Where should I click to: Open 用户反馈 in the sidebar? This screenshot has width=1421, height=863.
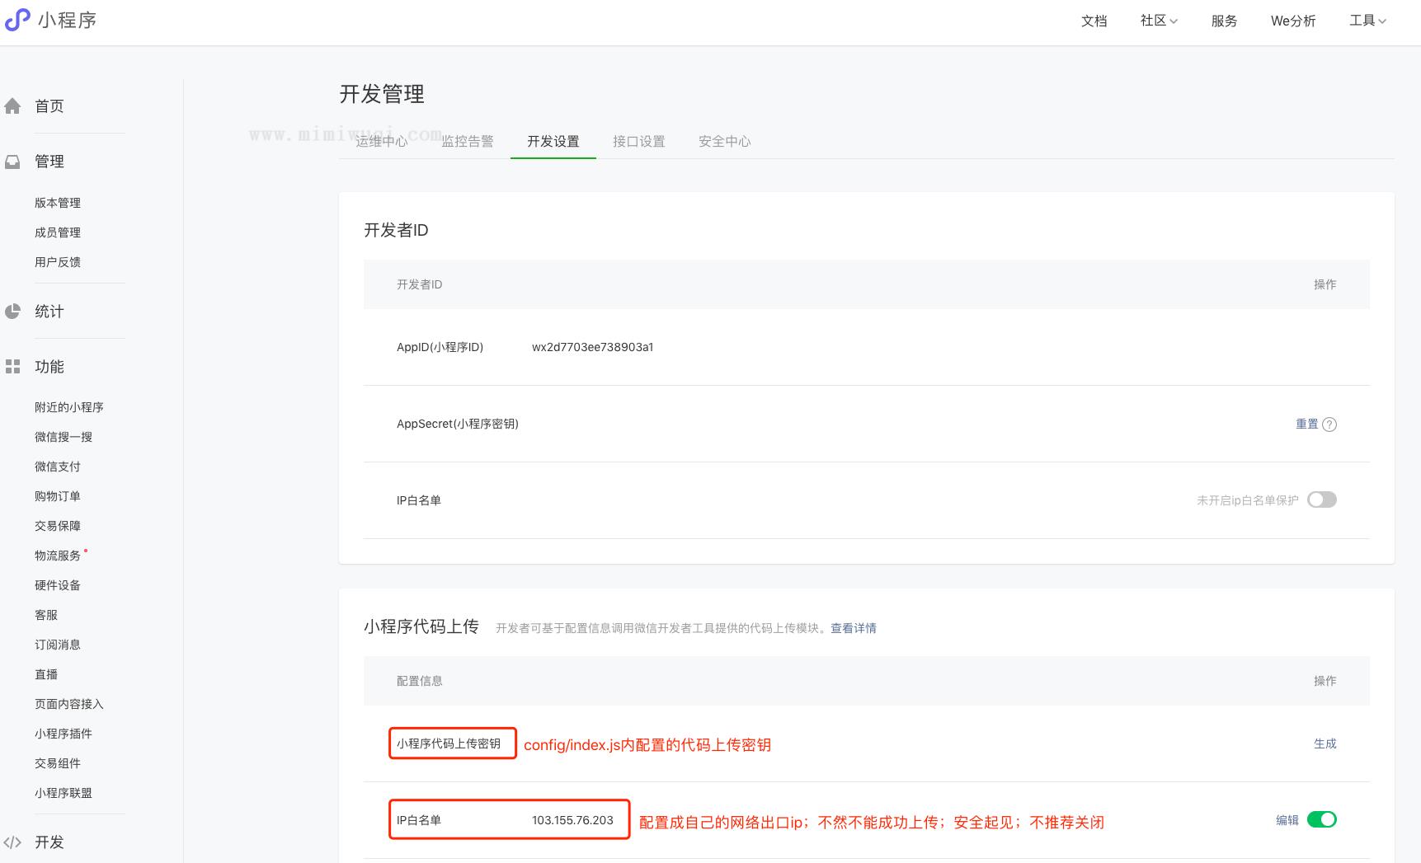pos(58,262)
